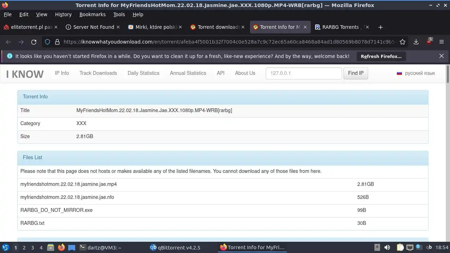
Task: Open the Firefox downloads panel
Action: coord(416,42)
